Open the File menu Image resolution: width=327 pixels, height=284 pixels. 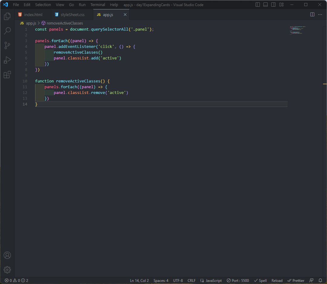(x=16, y=5)
